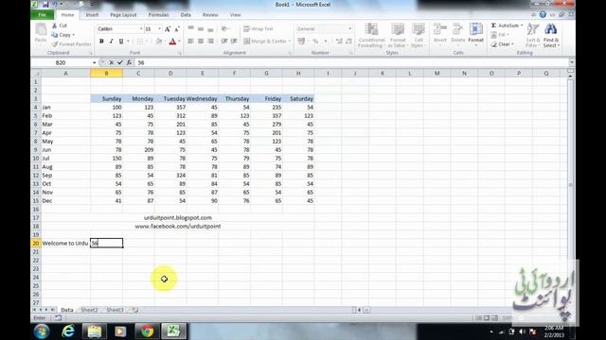Screen dimensions: 606x340
Task: Select the row 10 header
Action: (36, 159)
